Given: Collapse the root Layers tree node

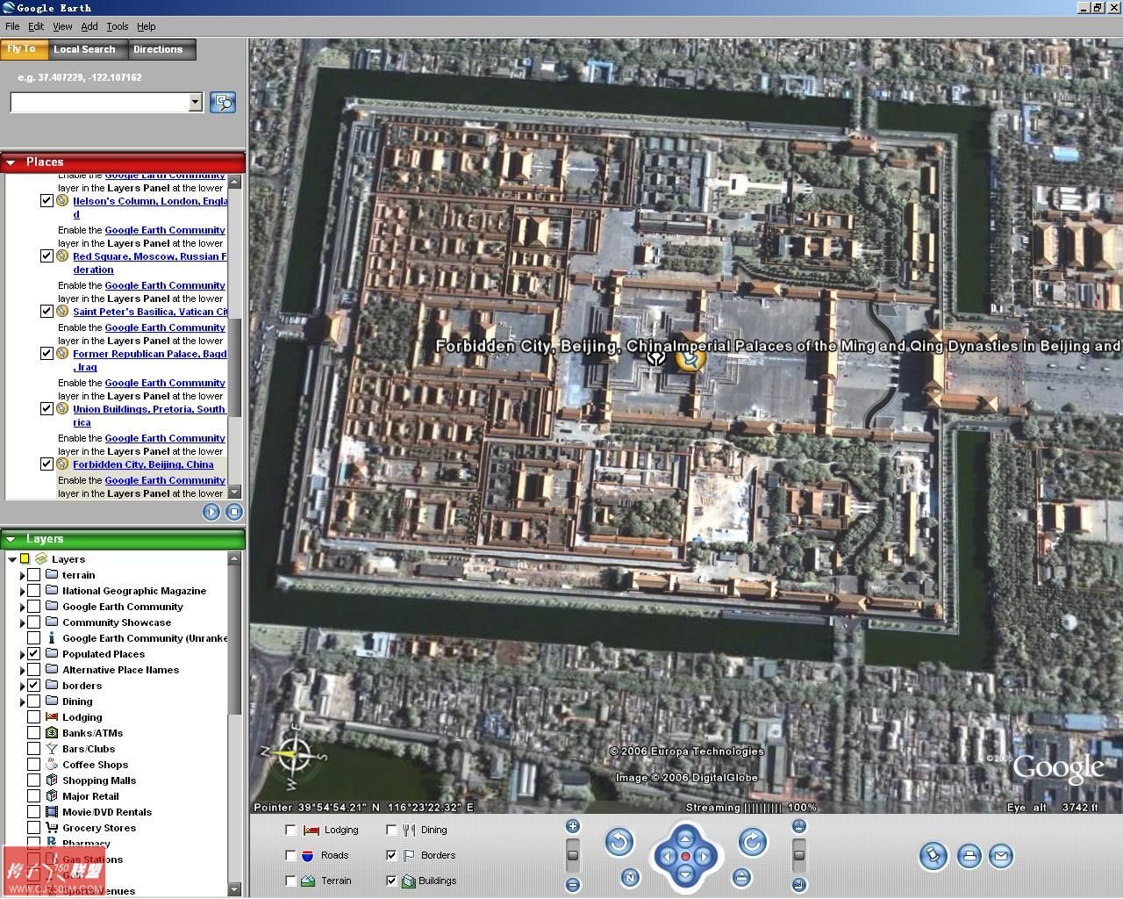Looking at the screenshot, I should [x=11, y=559].
